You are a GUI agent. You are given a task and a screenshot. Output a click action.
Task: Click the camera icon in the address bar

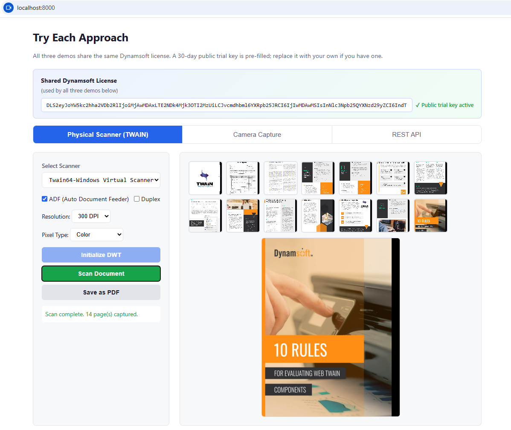9,8
